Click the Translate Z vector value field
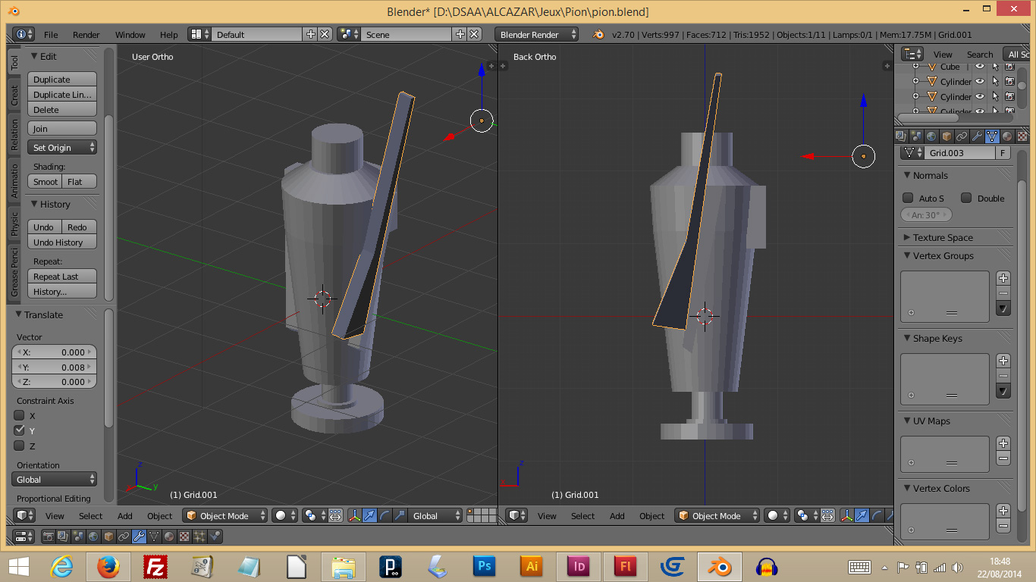 click(55, 382)
